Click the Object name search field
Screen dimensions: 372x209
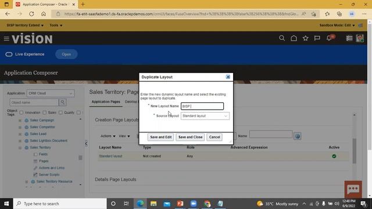pos(34,102)
